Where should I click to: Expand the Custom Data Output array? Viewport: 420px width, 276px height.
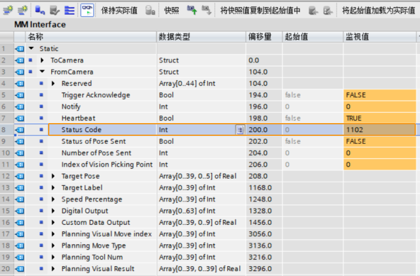tap(53, 222)
